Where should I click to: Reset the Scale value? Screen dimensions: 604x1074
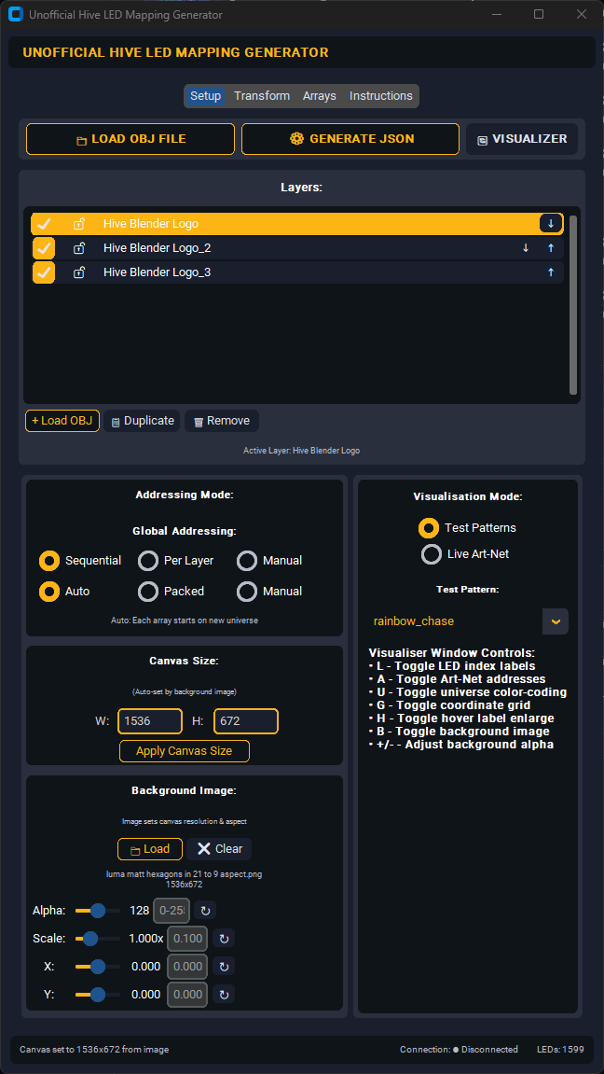(x=224, y=939)
